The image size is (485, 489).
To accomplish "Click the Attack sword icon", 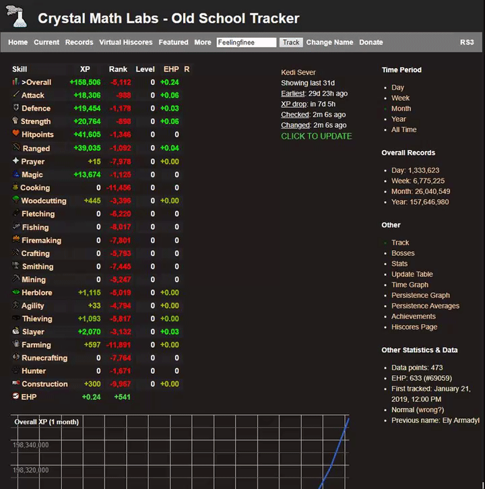I will click(x=16, y=94).
